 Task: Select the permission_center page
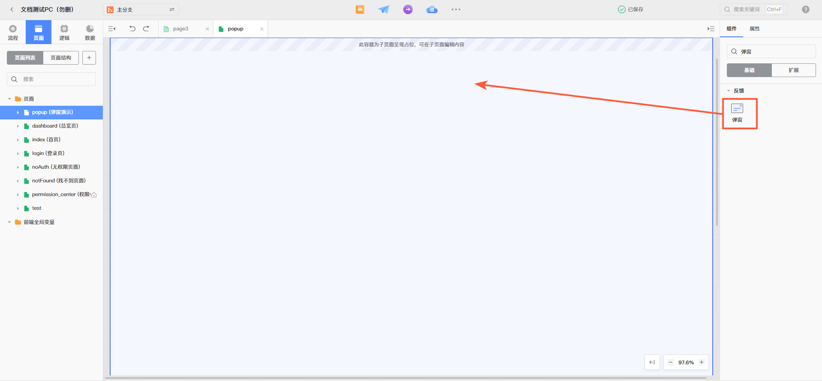tap(51, 195)
